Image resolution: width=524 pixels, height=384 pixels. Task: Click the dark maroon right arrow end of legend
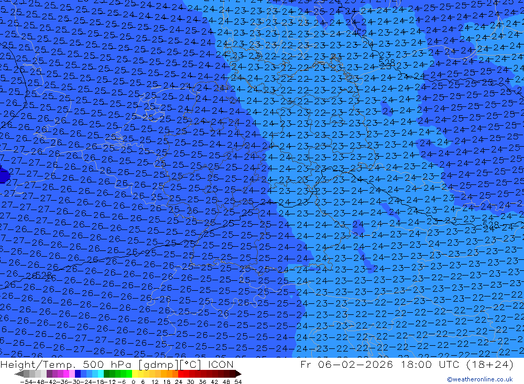click(238, 374)
